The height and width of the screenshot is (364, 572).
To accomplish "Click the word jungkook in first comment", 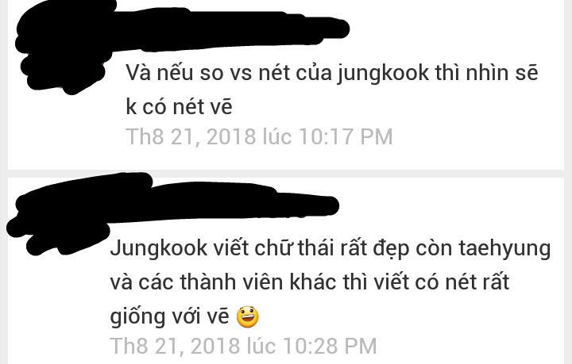I will 383,74.
